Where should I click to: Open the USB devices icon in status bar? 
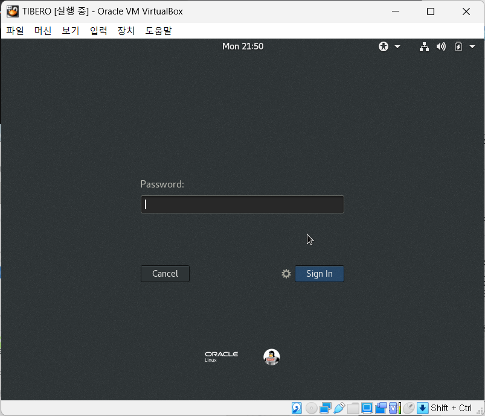339,408
